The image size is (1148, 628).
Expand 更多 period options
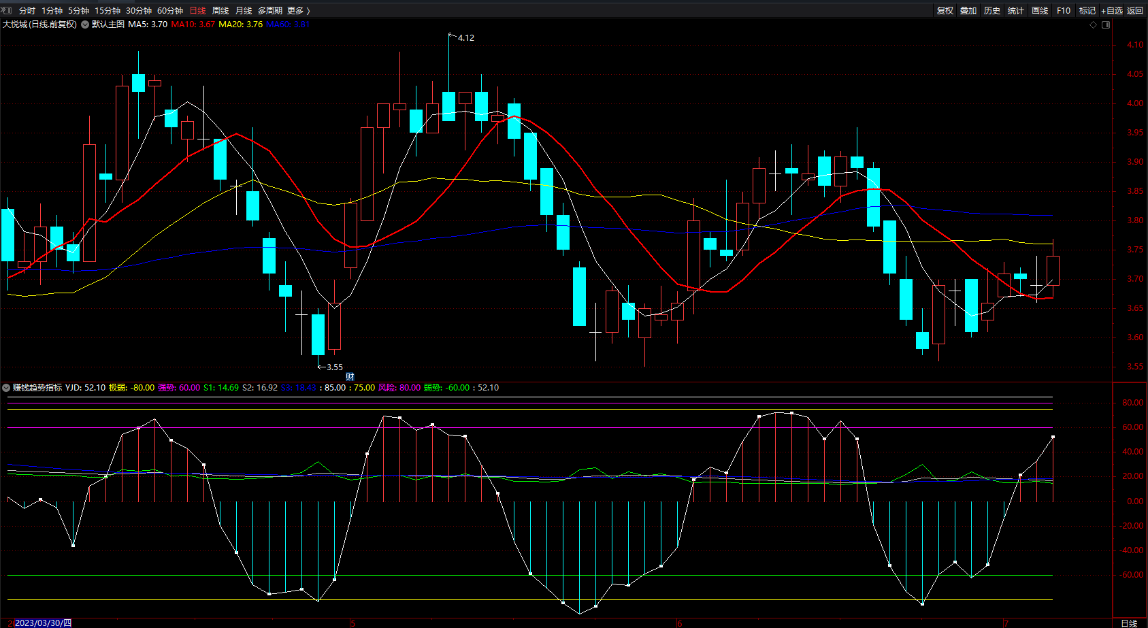tap(298, 10)
